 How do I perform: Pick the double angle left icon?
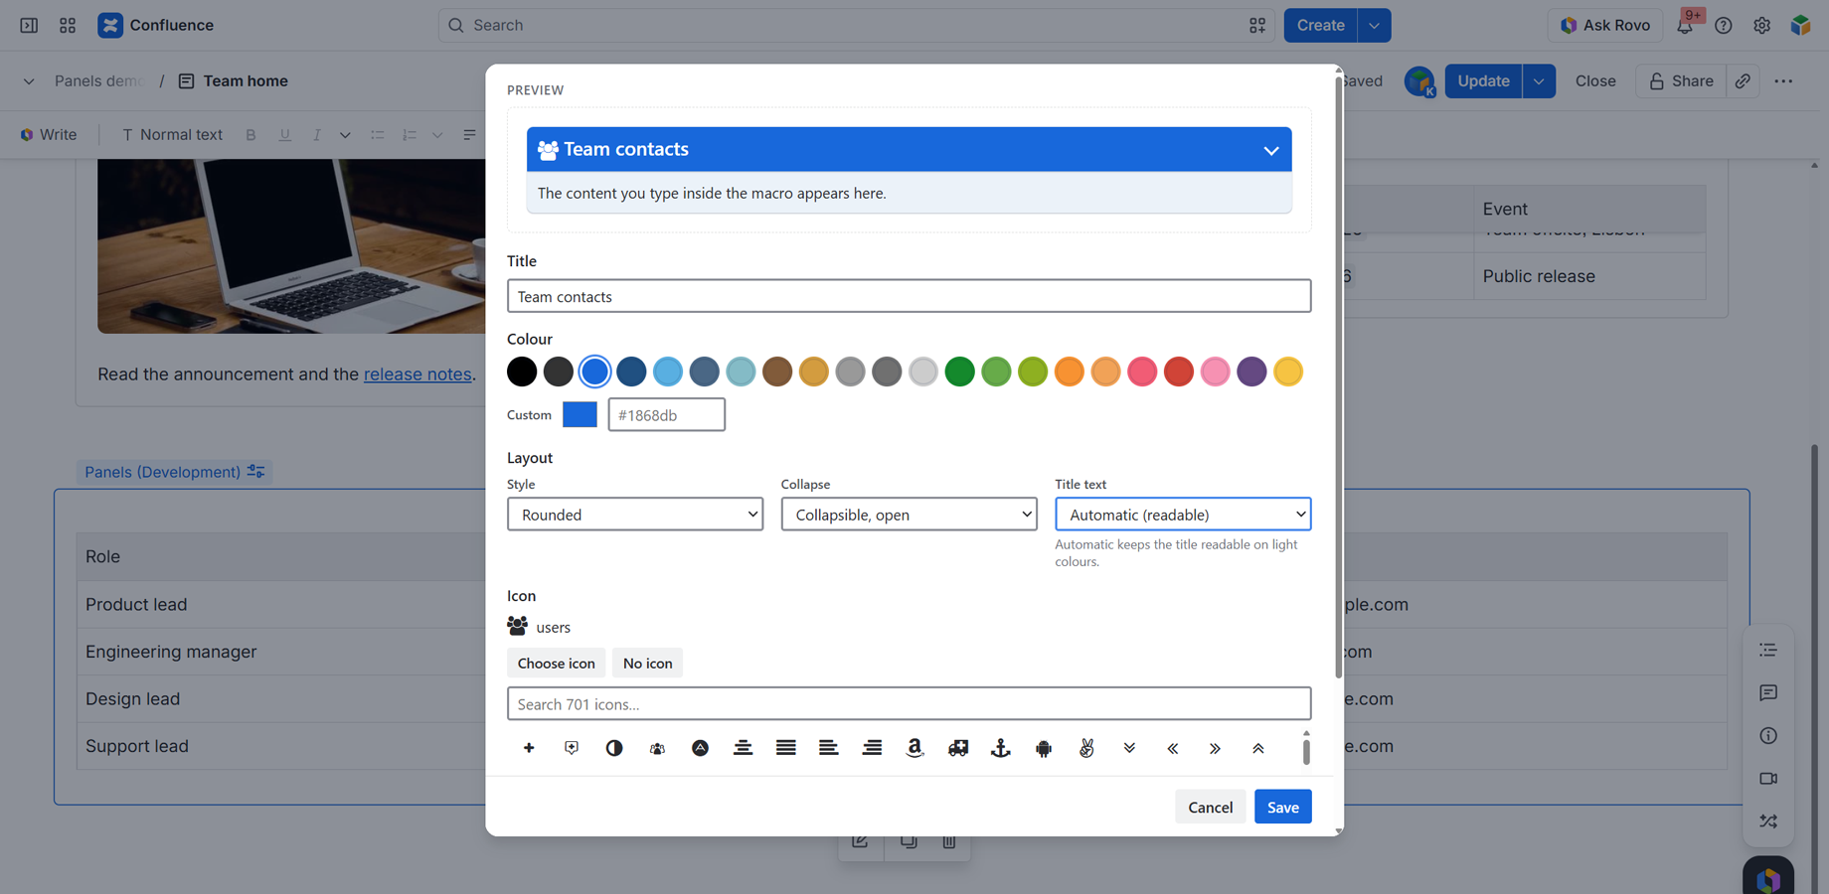[1173, 748]
